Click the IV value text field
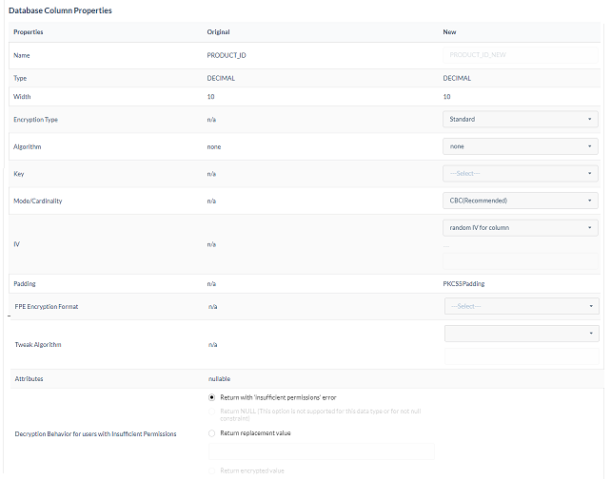611x479 pixels. (521, 260)
